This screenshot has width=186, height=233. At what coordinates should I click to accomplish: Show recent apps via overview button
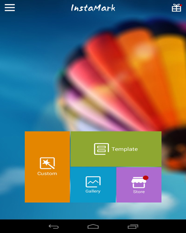point(133,226)
